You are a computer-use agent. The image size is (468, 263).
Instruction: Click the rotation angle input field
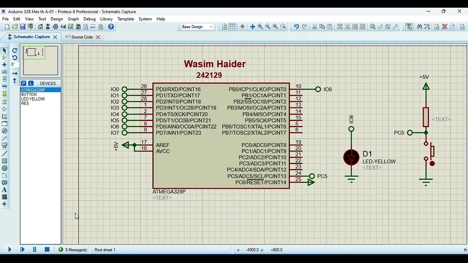point(14,65)
